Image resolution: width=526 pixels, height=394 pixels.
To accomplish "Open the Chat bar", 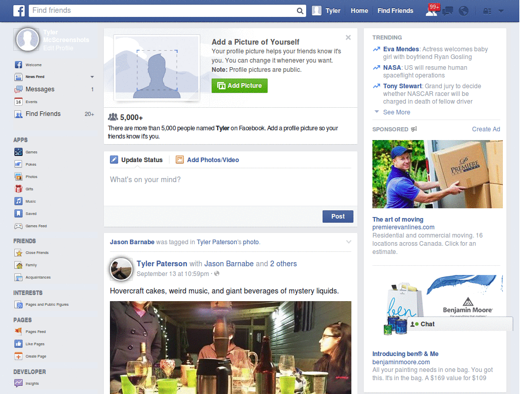I will pos(460,324).
